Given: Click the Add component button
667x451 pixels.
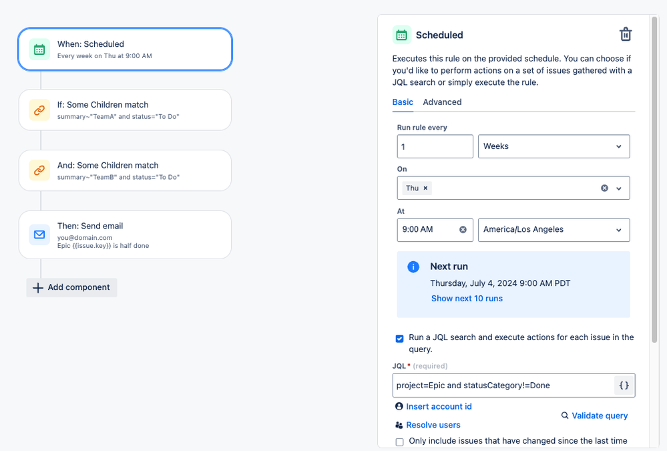Looking at the screenshot, I should point(71,287).
